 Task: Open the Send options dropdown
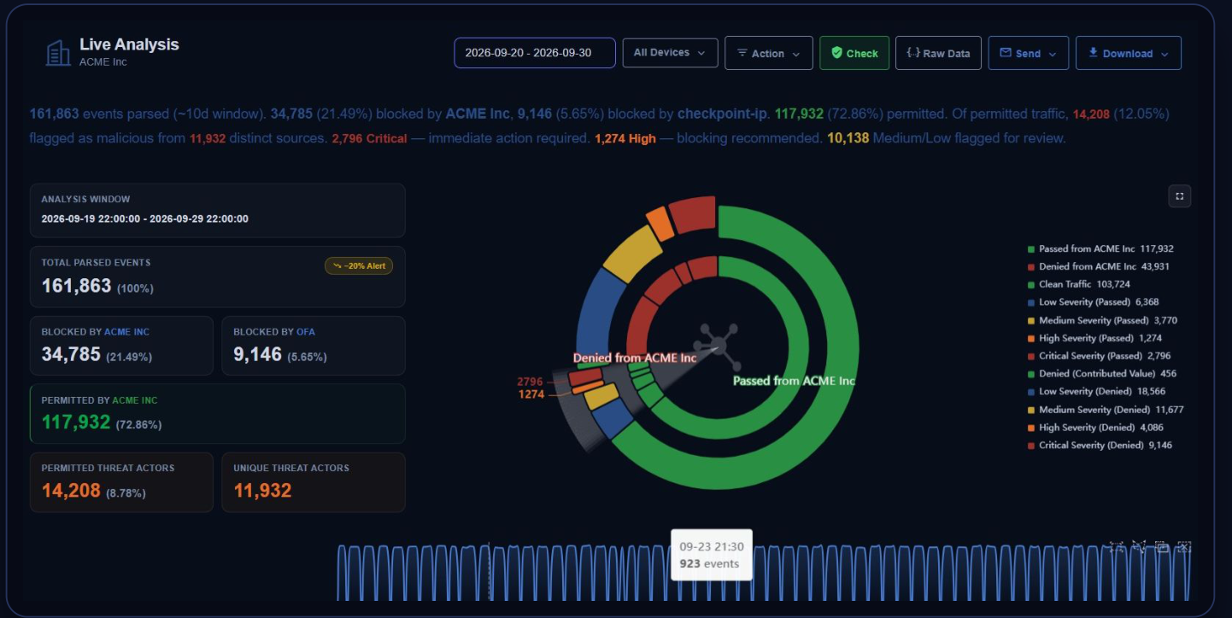(1028, 53)
